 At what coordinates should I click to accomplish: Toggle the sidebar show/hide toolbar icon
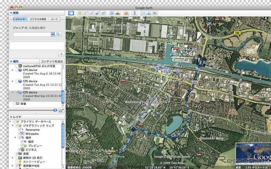click(x=71, y=13)
